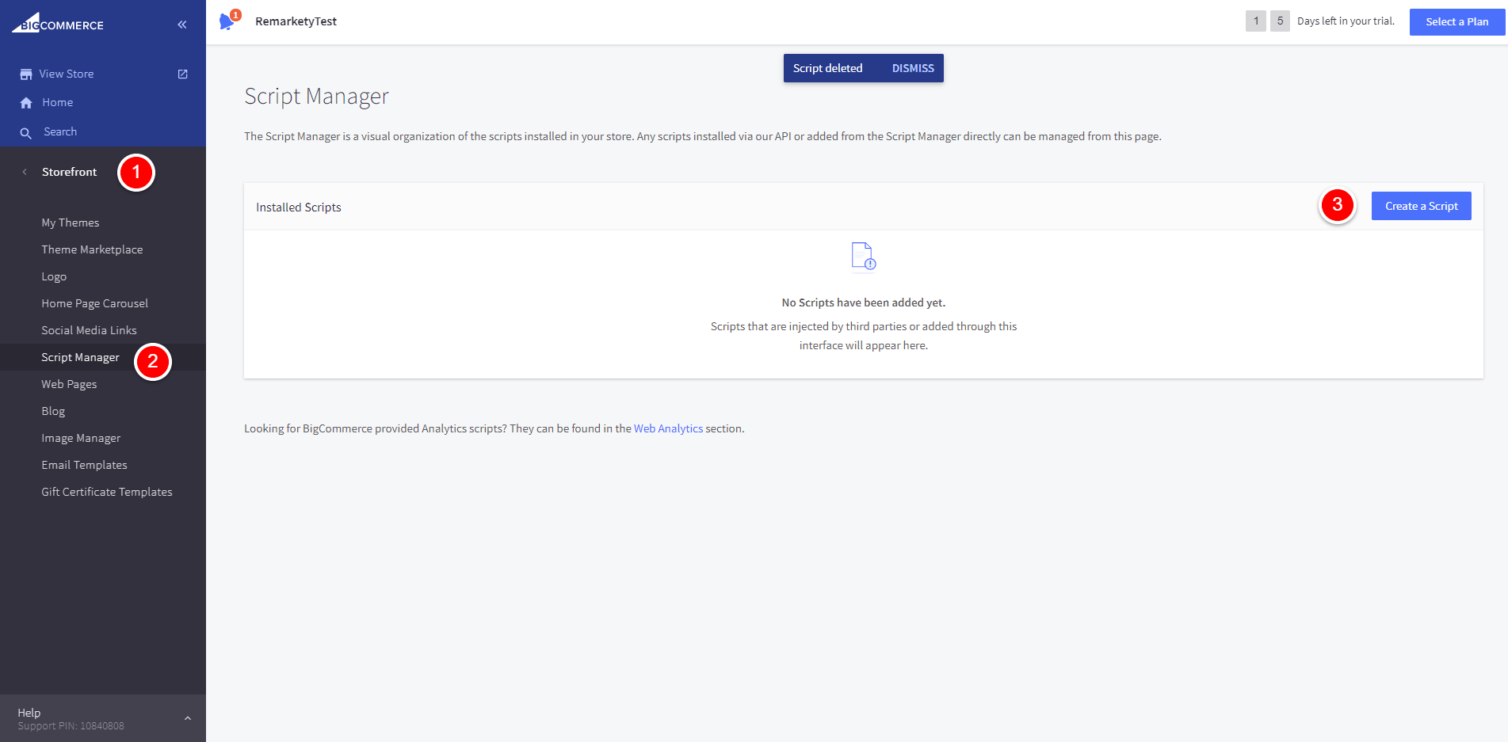Open Image Manager
The width and height of the screenshot is (1508, 742).
[x=81, y=438]
